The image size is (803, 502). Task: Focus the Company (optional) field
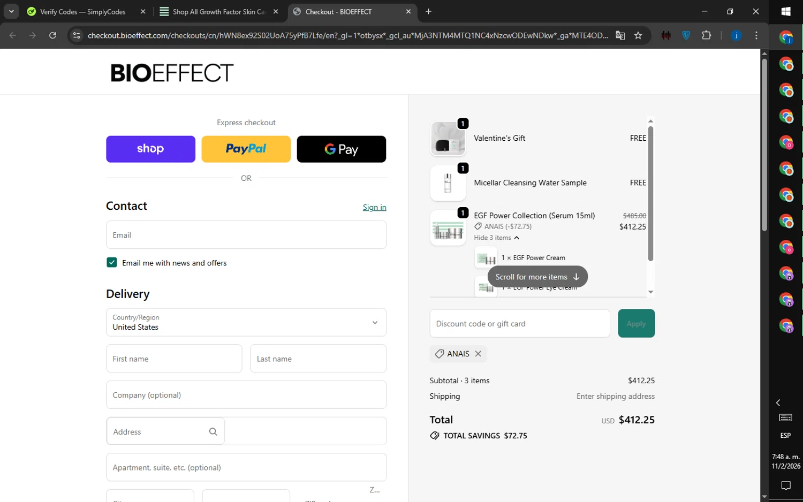point(246,395)
